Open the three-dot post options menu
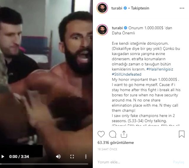This screenshot has width=189, height=168. click(182, 8)
